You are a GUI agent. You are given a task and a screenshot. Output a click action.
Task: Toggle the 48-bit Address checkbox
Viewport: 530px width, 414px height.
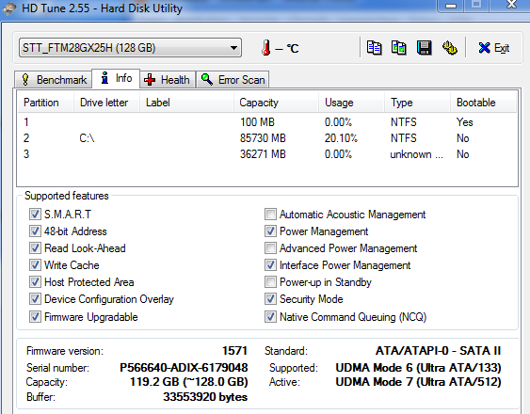(x=35, y=231)
